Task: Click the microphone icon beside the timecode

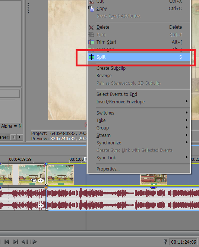Action: pyautogui.click(x=165, y=242)
